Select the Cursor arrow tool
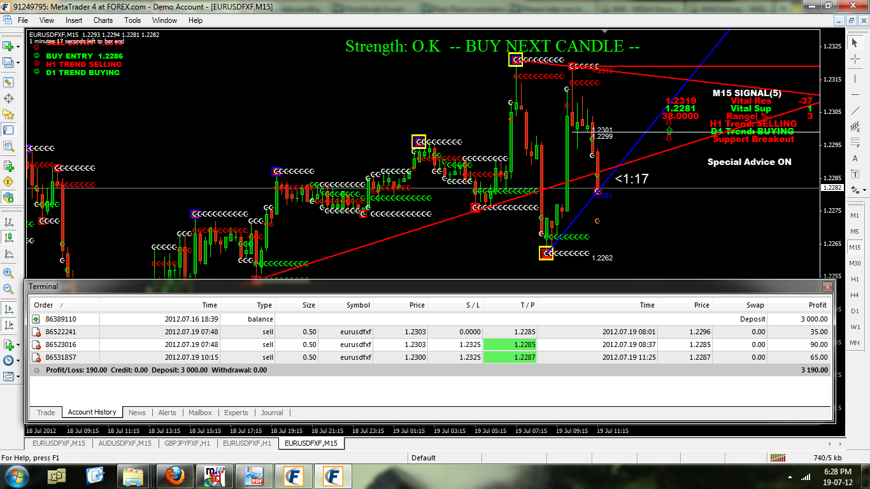The width and height of the screenshot is (870, 489). (x=855, y=43)
